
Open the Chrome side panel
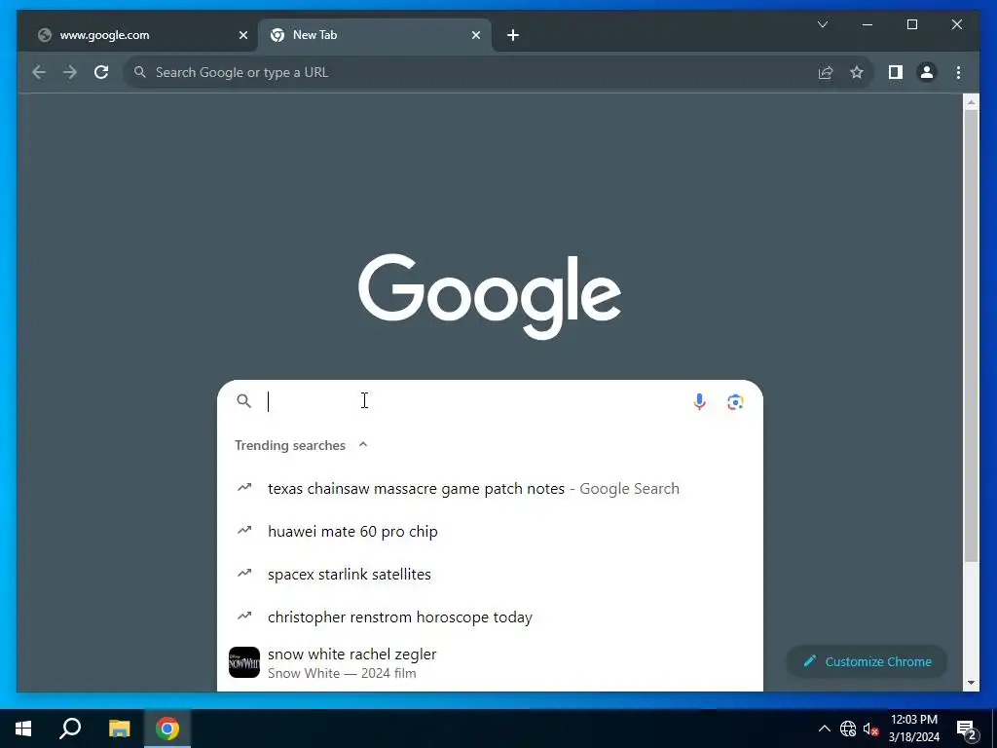pos(896,72)
